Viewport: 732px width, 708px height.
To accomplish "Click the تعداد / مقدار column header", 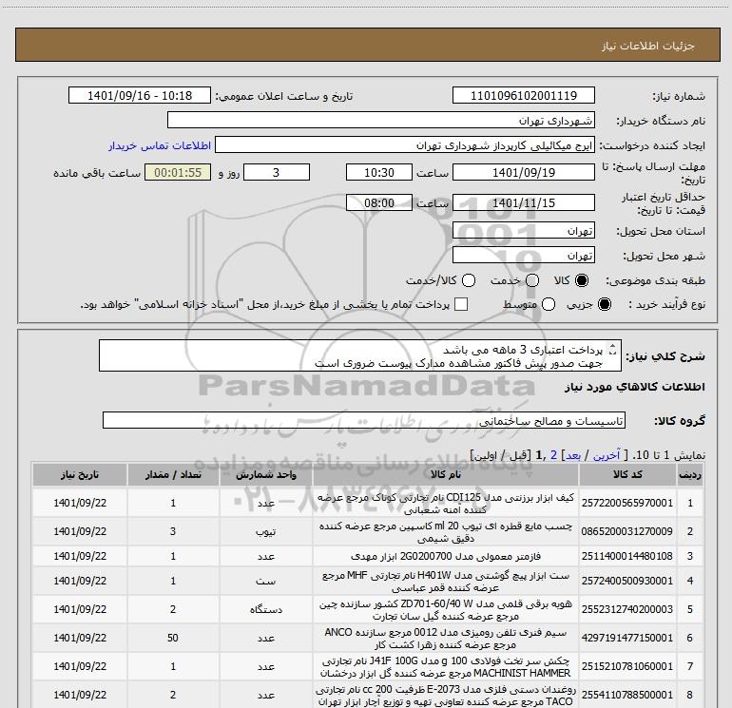I will pyautogui.click(x=173, y=474).
